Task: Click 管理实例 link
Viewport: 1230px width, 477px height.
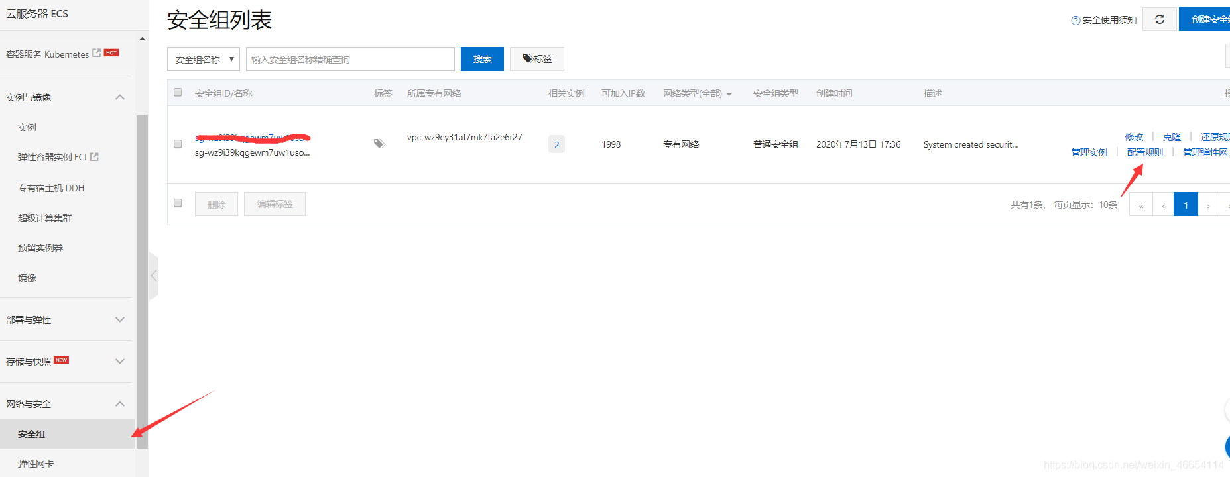Action: 1089,152
